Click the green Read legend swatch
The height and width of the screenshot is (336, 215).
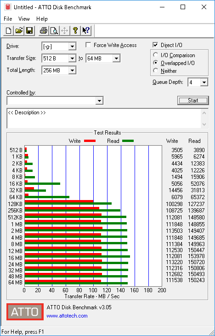(128, 141)
